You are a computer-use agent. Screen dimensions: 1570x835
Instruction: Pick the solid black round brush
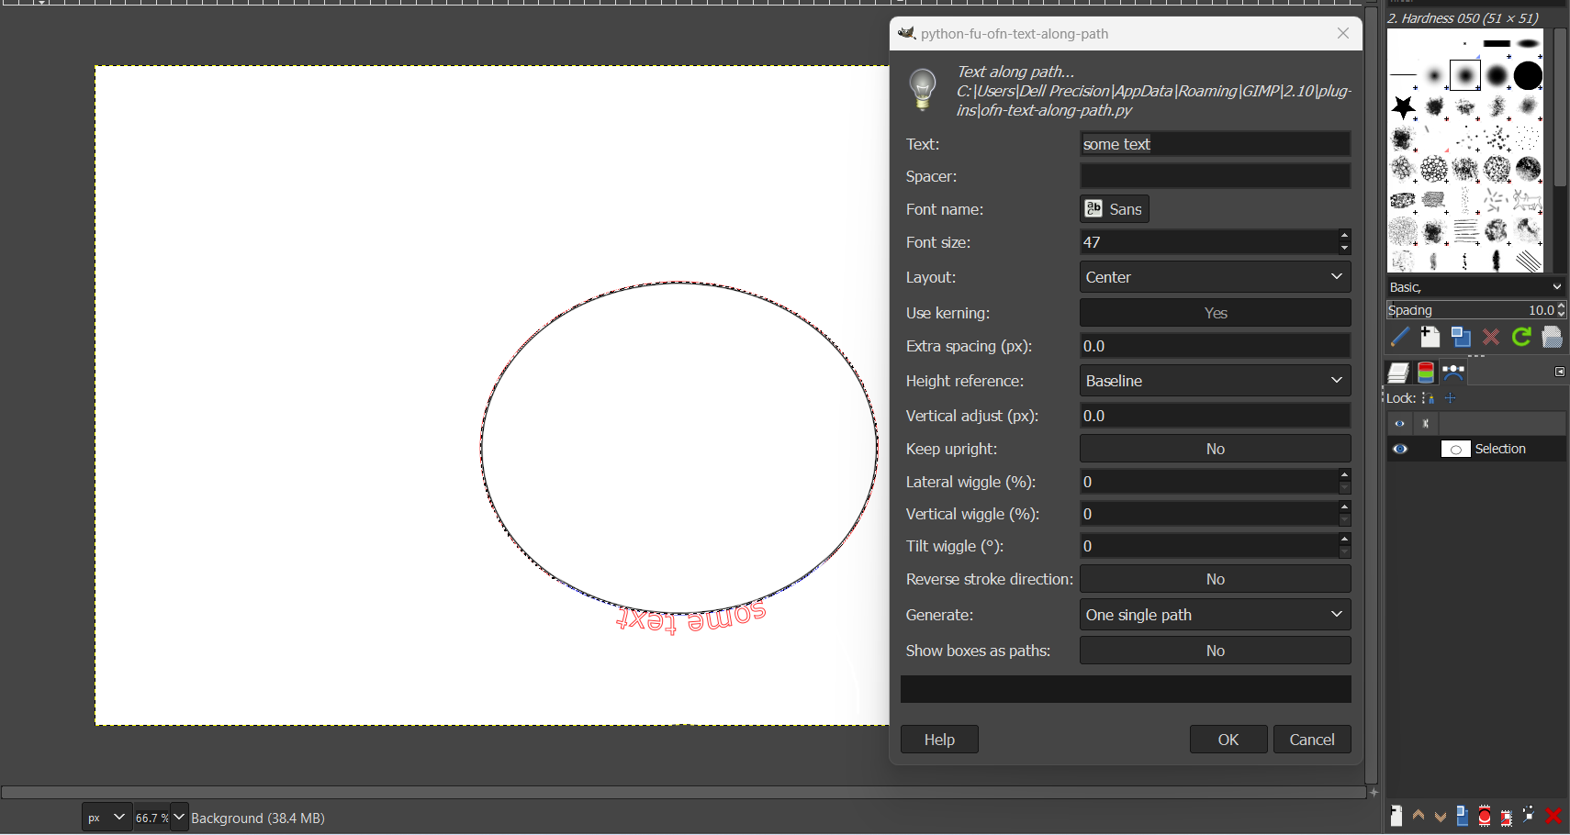1528,75
